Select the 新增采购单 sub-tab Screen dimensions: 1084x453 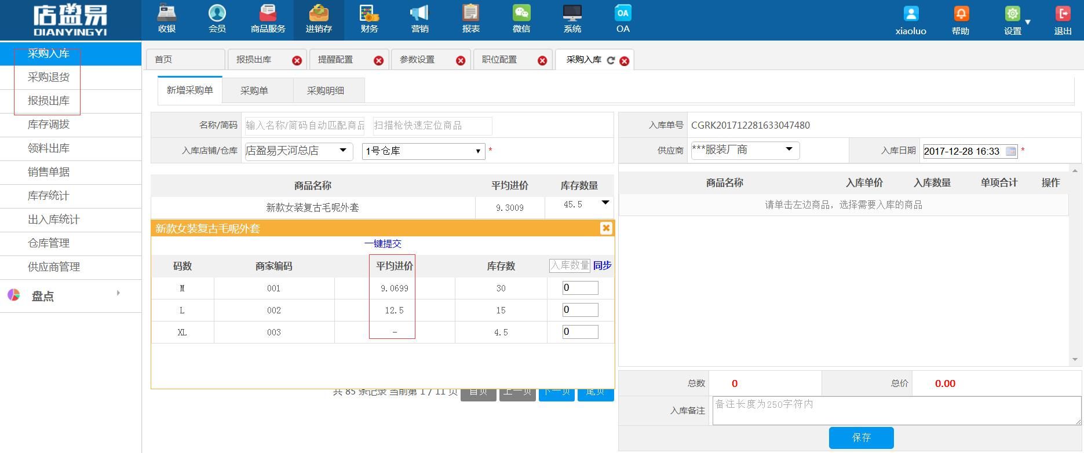(190, 90)
